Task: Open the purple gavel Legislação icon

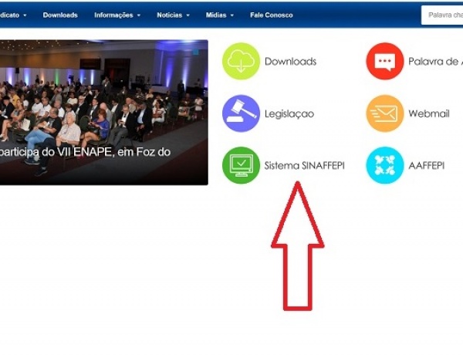Action: click(x=241, y=113)
